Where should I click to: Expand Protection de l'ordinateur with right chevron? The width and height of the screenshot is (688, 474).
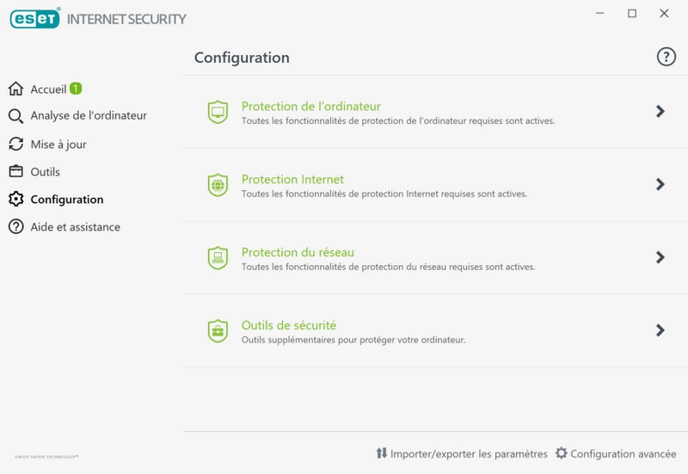[x=660, y=111]
